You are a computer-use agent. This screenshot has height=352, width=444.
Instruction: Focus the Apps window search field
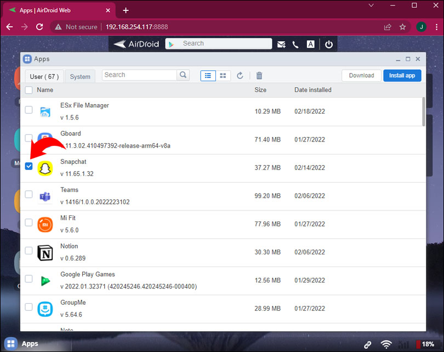(139, 75)
